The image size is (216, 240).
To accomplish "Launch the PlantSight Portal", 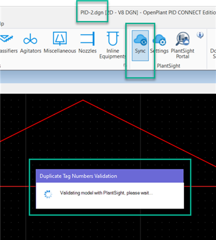I will coord(182,45).
